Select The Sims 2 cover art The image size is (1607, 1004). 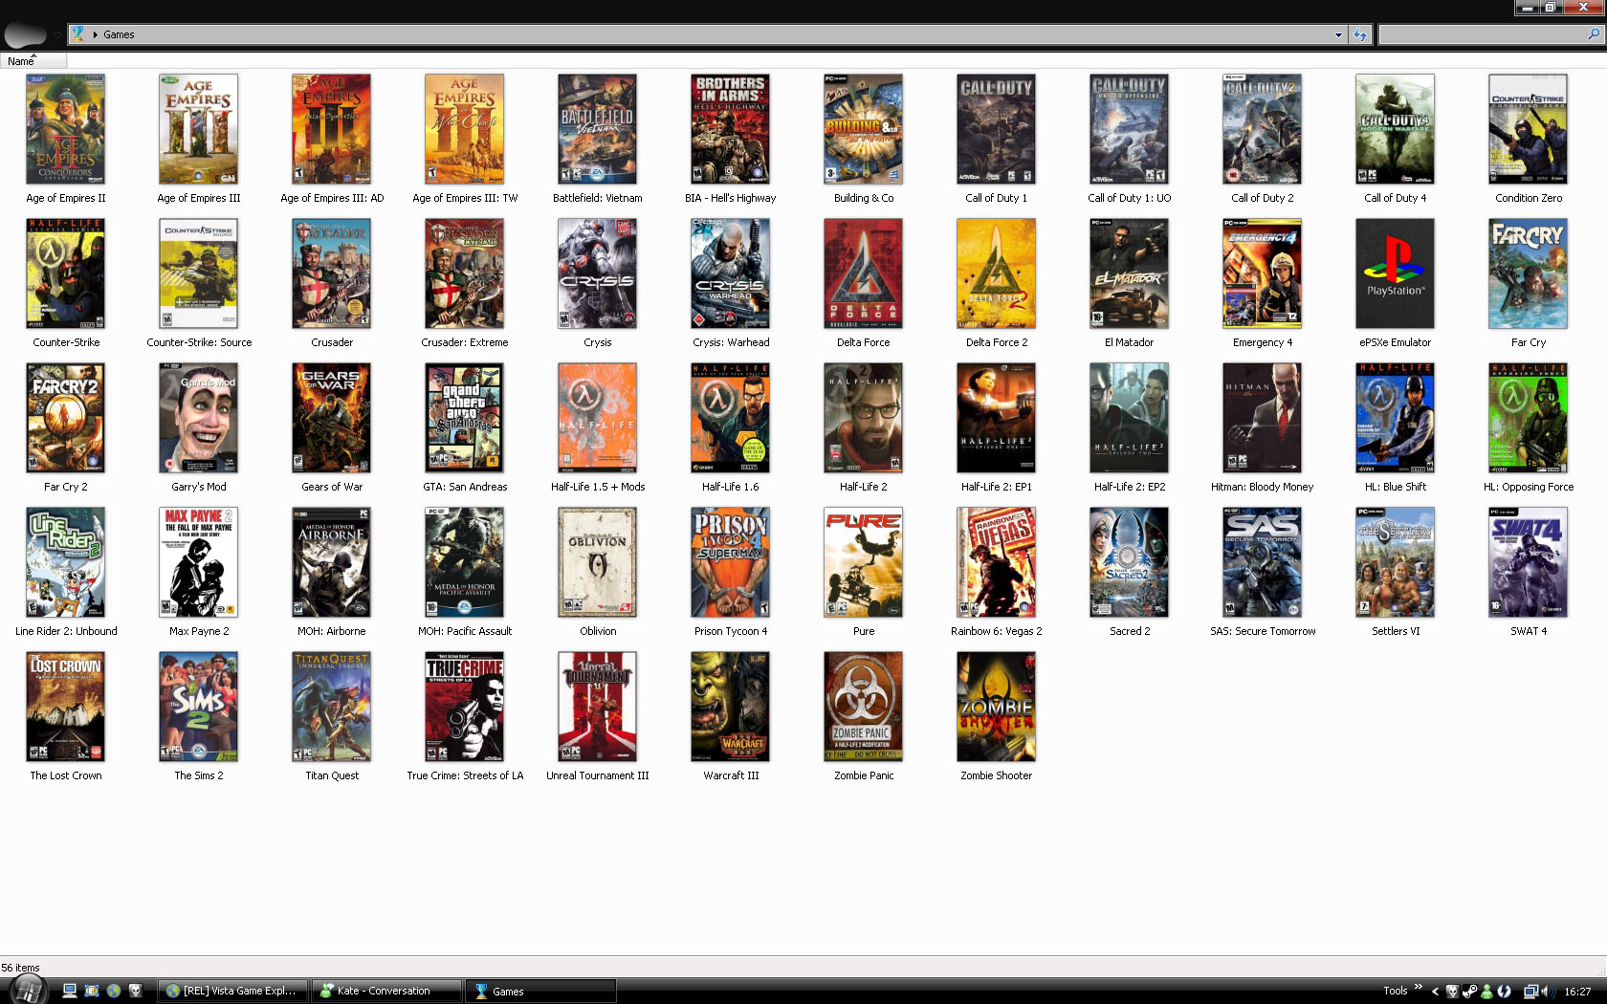tap(198, 707)
